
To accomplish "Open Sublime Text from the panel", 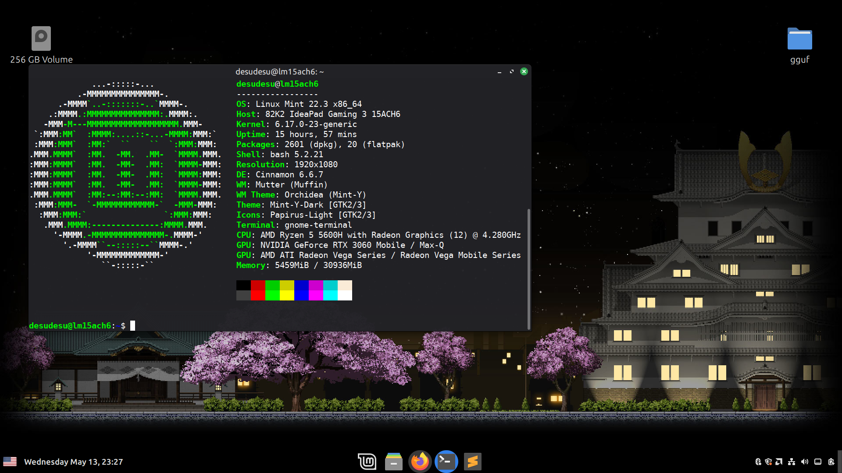I will point(472,462).
